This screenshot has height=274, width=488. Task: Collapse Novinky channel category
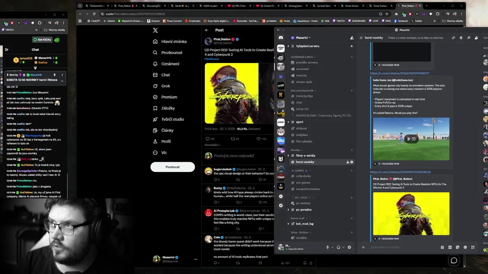tap(296, 150)
